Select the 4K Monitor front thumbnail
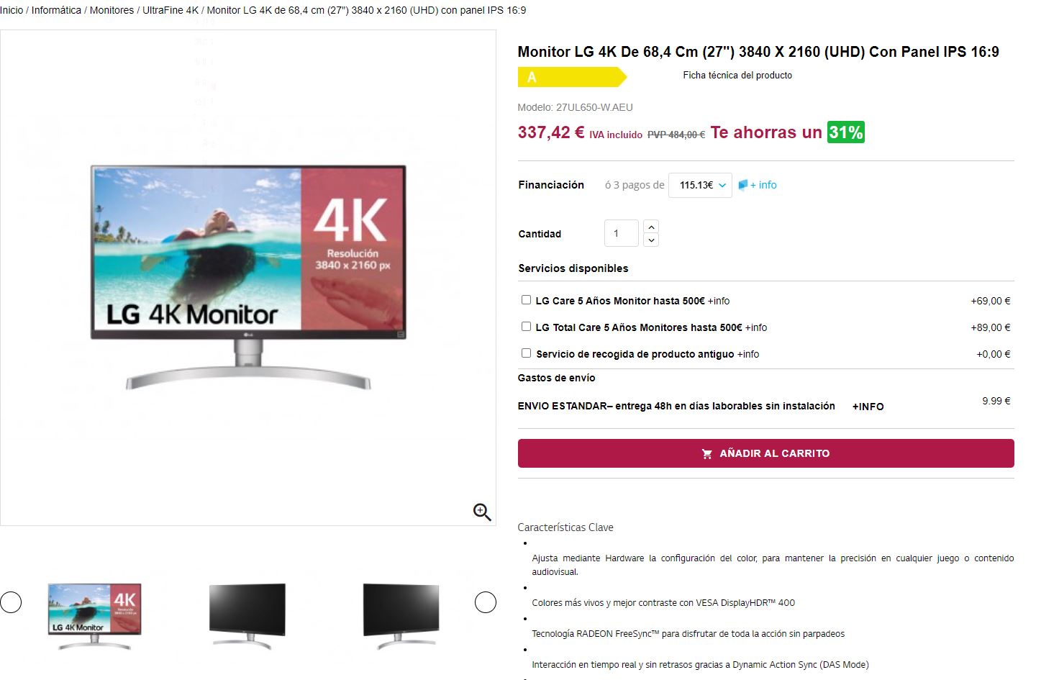Viewport: 1059px width, 680px height. (94, 617)
